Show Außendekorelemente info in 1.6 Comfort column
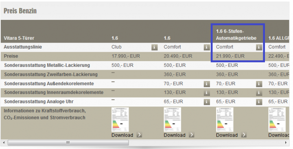Screen dimensions: 293x149 point(207,84)
